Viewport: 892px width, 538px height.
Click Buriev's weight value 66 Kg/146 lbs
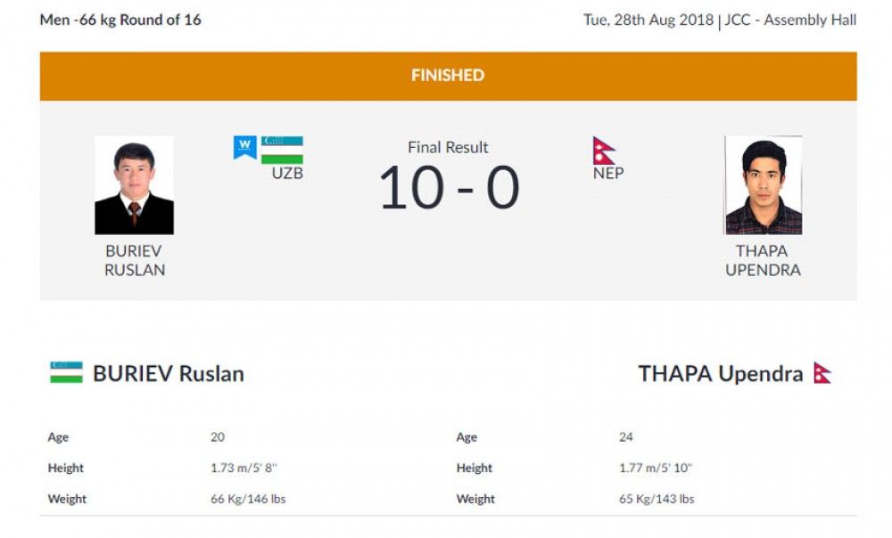coord(248,499)
